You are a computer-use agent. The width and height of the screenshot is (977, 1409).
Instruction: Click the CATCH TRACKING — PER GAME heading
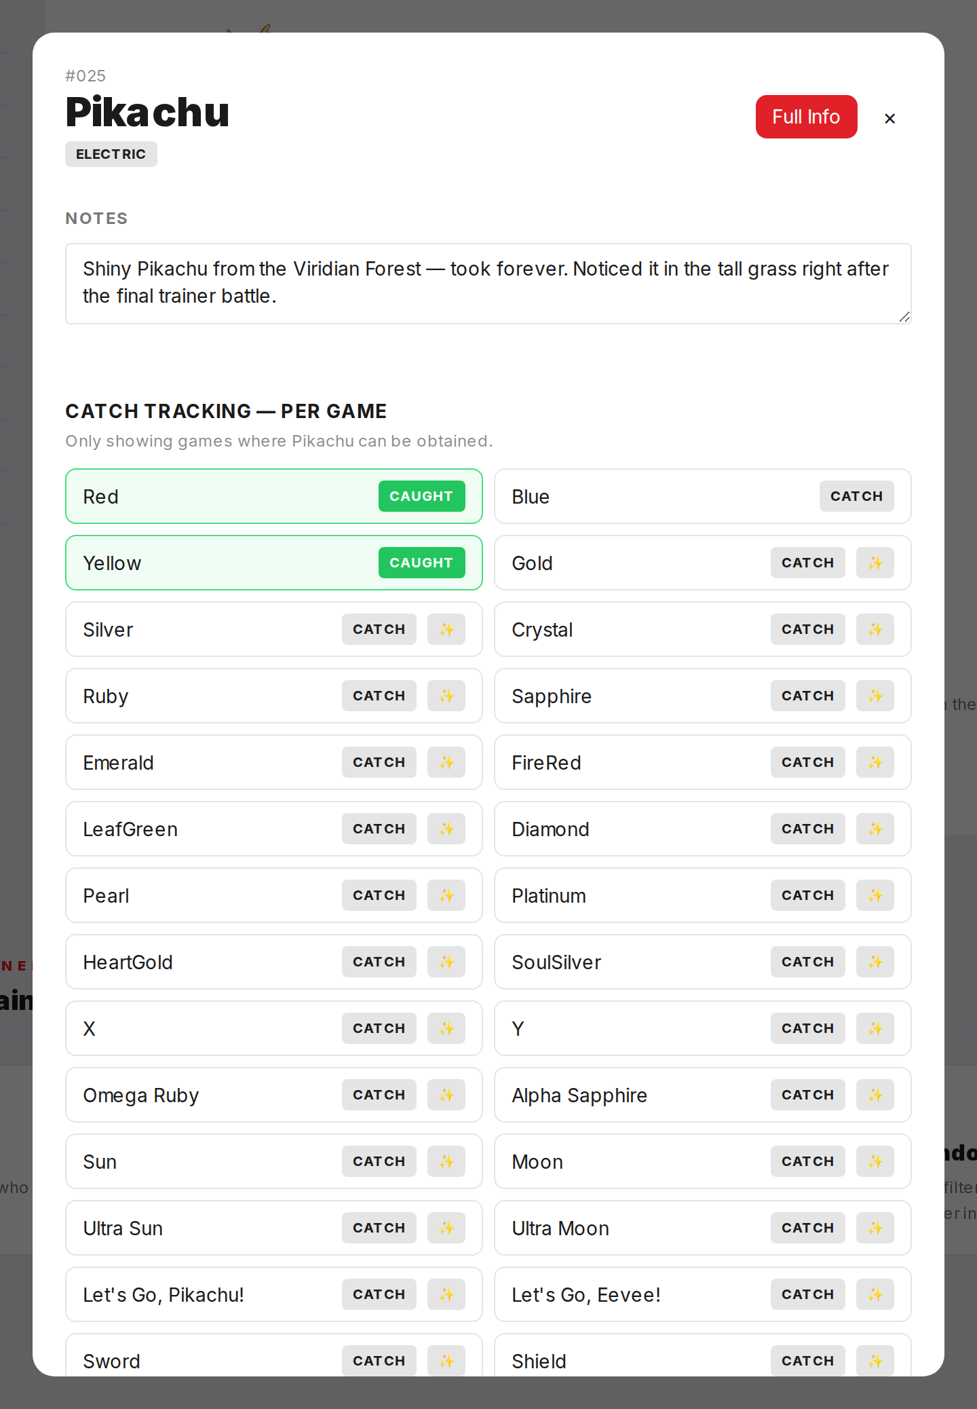coord(226,411)
